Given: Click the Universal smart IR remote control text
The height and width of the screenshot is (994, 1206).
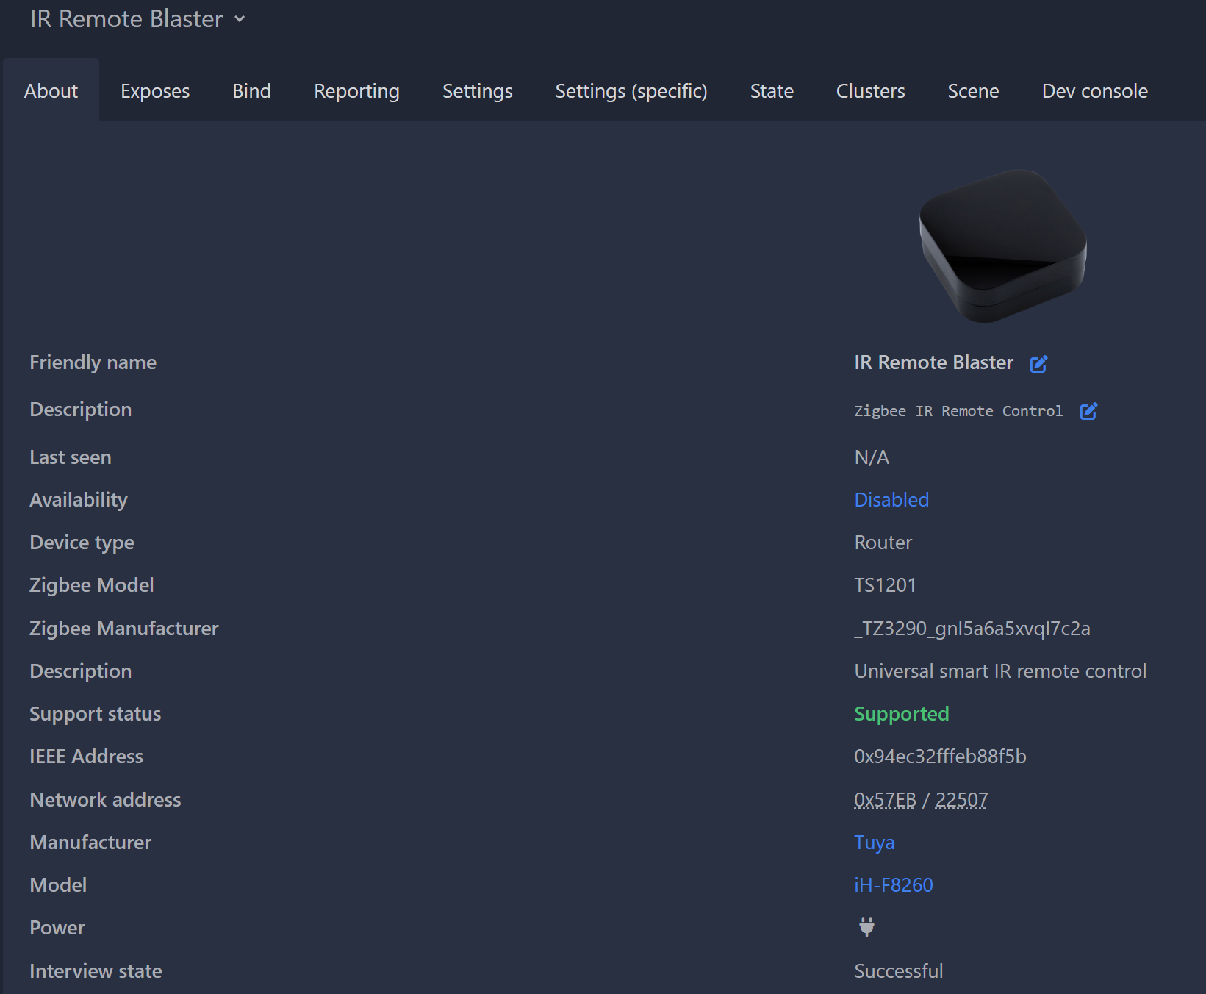Looking at the screenshot, I should 1000,671.
